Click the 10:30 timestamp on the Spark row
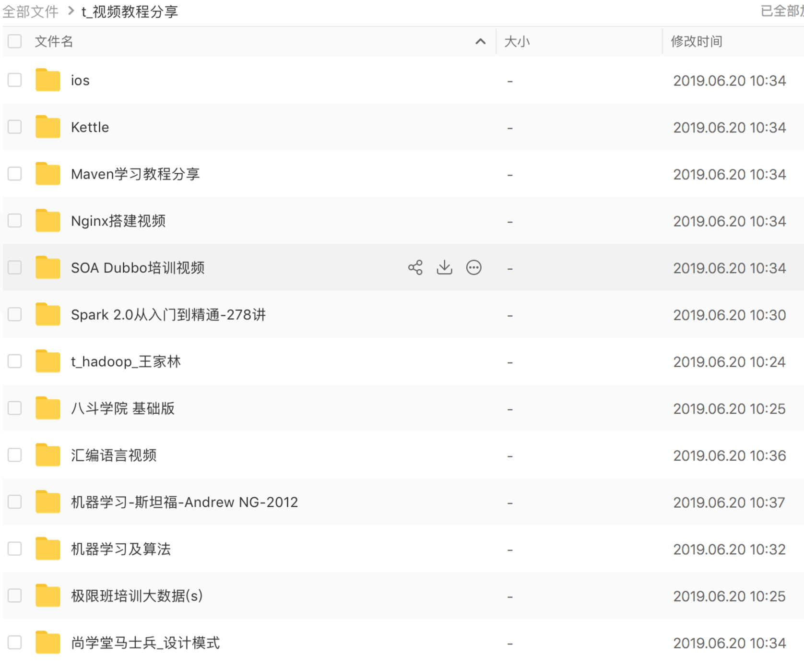804x669 pixels. [x=729, y=315]
